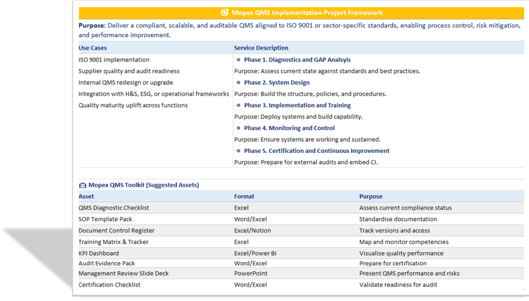This screenshot has height=301, width=529.
Task: Click the KPI Dashboard asset row
Action: coord(99,253)
